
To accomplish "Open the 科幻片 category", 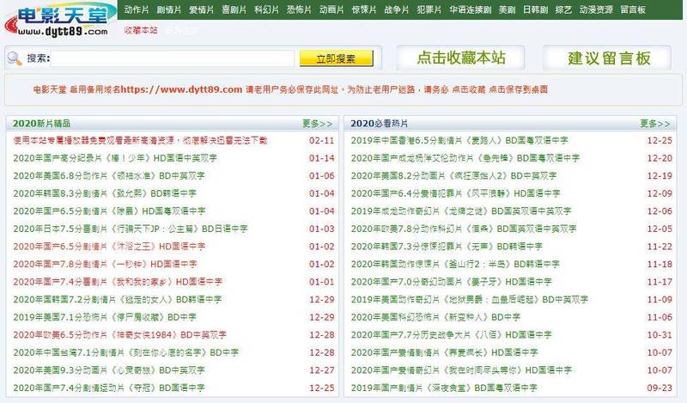I will tap(266, 9).
